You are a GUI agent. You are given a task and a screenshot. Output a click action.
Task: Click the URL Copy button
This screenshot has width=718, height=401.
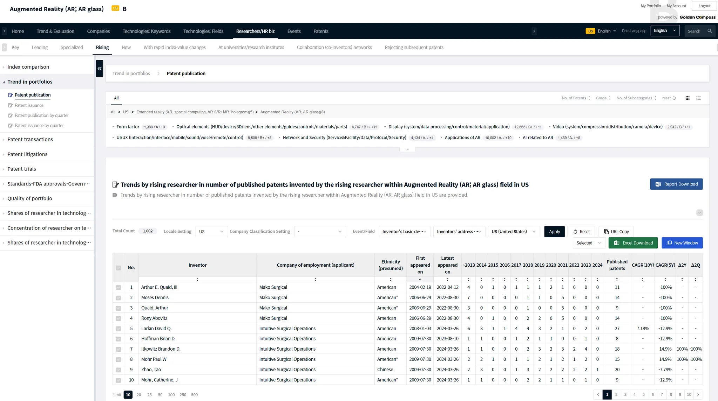(616, 232)
